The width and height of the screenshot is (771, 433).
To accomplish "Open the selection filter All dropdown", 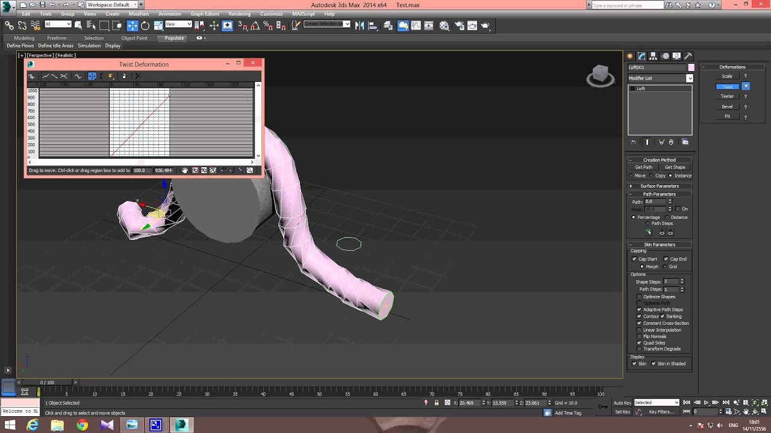I will pos(58,25).
